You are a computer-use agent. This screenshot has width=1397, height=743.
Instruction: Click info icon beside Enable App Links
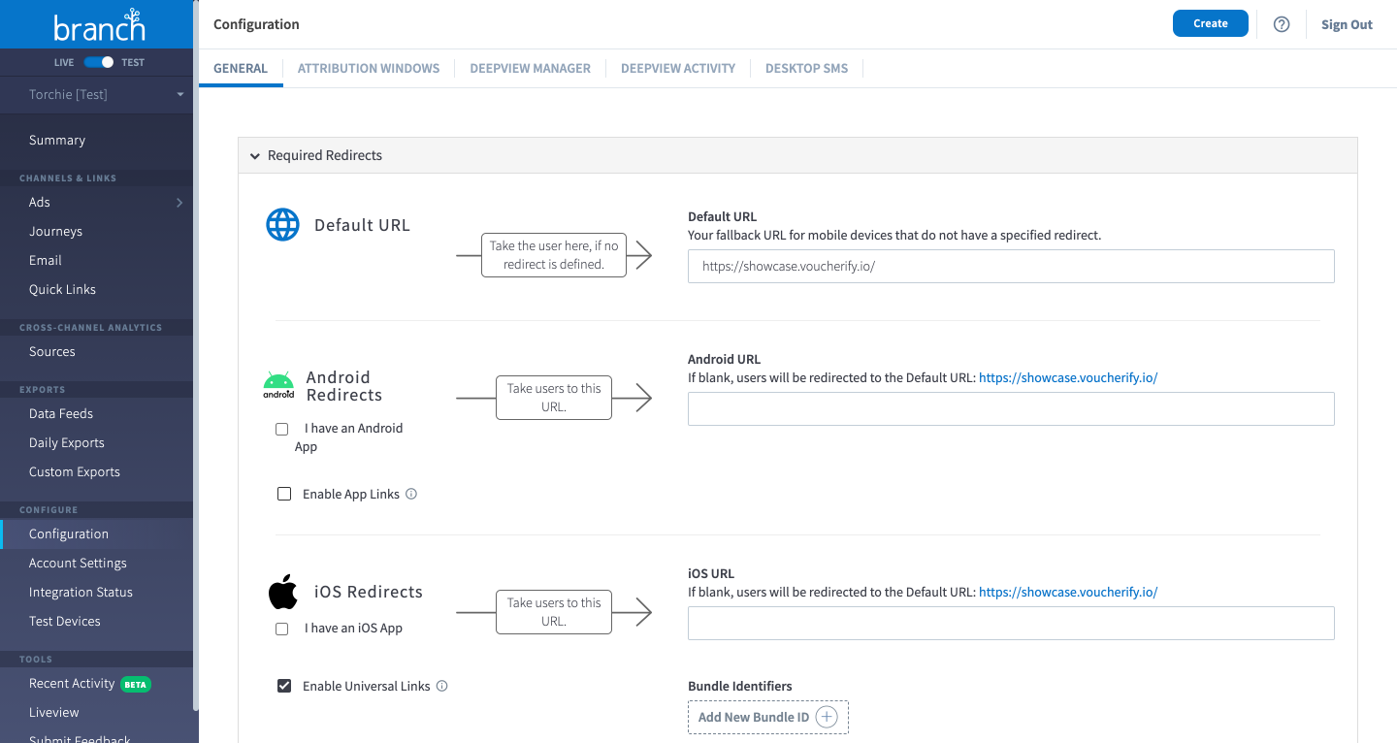pyautogui.click(x=411, y=494)
